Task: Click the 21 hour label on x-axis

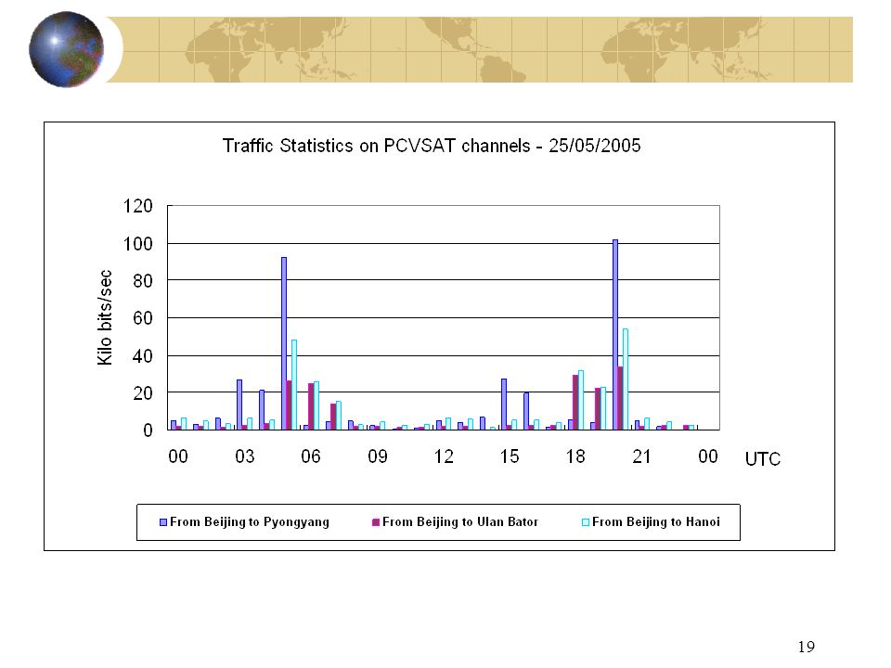Action: click(641, 456)
